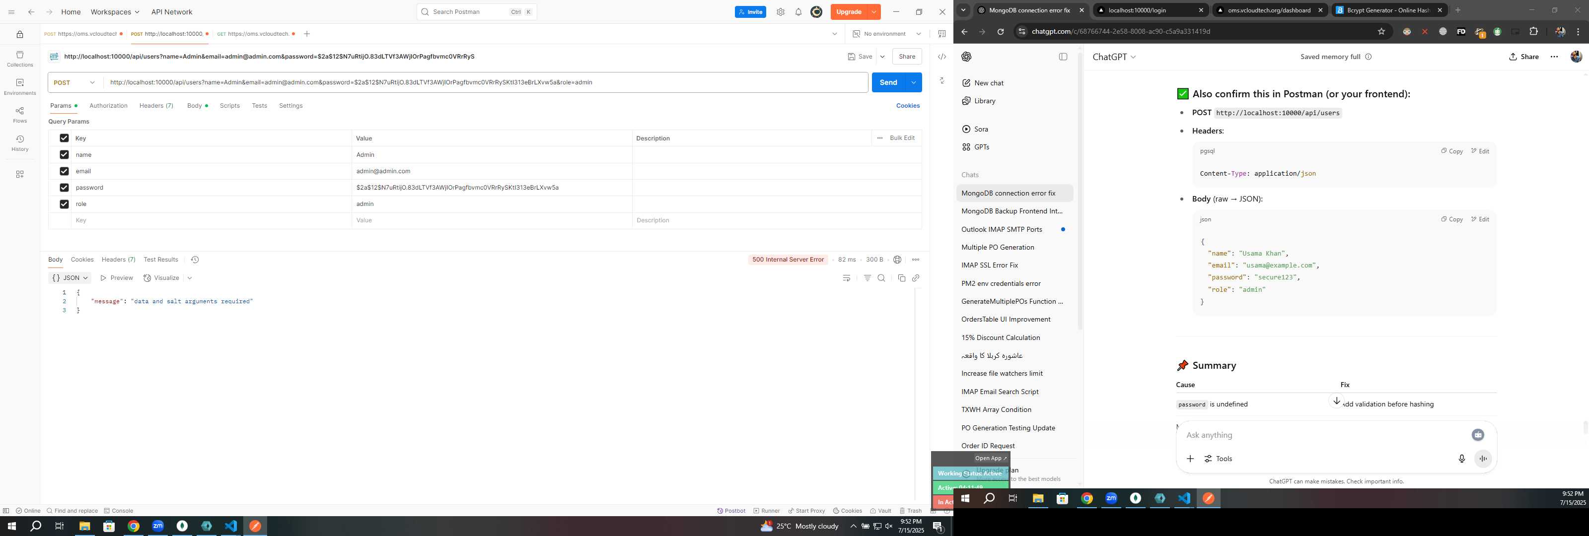Open Postman notifications bell

click(x=798, y=12)
